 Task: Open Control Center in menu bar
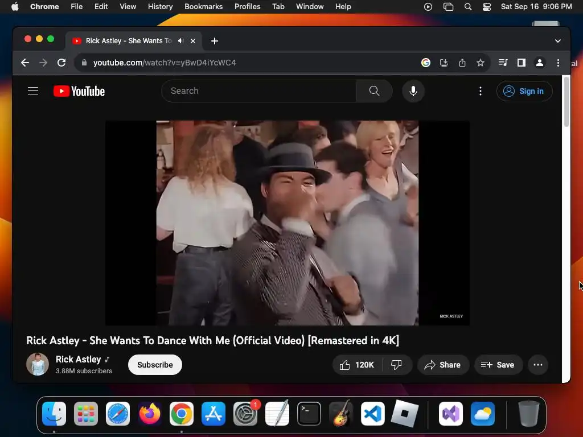[x=486, y=7]
